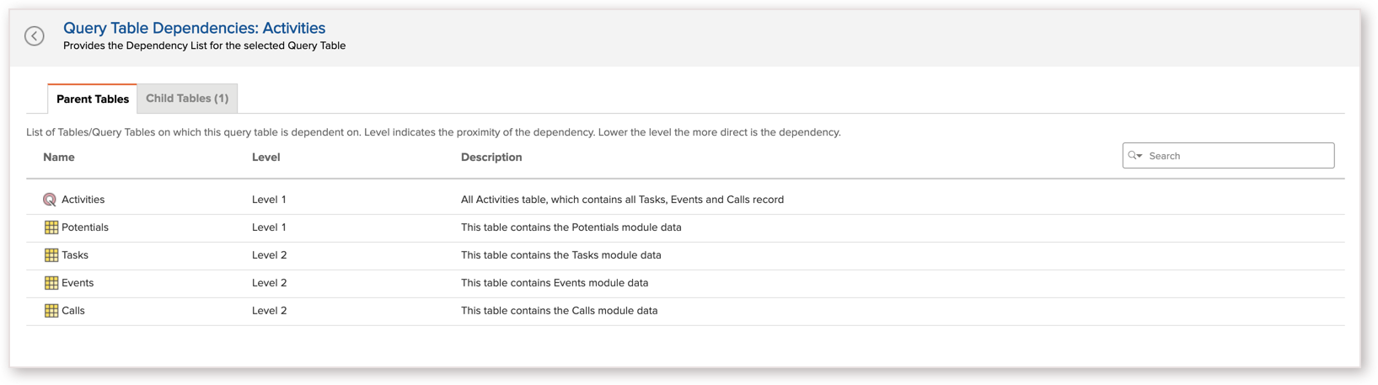Image resolution: width=1378 pixels, height=385 pixels.
Task: Click the Description column header
Action: [491, 158]
